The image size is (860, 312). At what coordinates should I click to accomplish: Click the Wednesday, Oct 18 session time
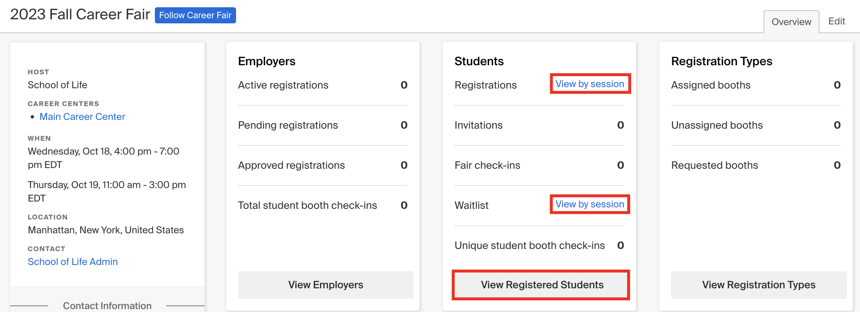click(x=103, y=158)
